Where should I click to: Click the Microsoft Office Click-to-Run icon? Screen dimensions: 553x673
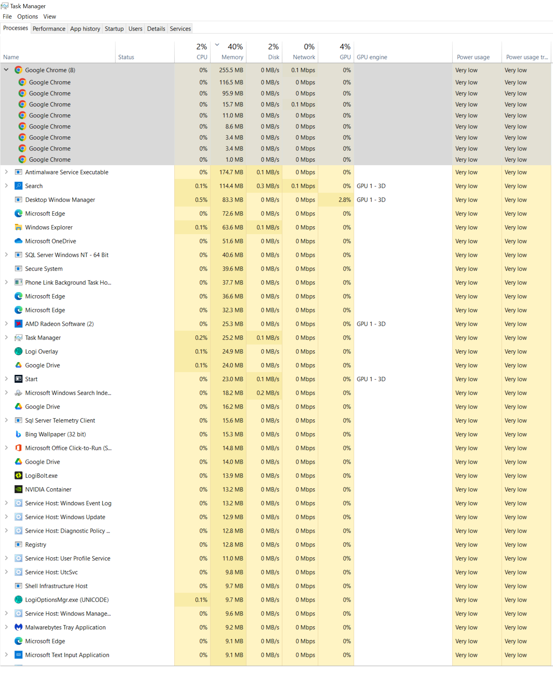tap(18, 448)
